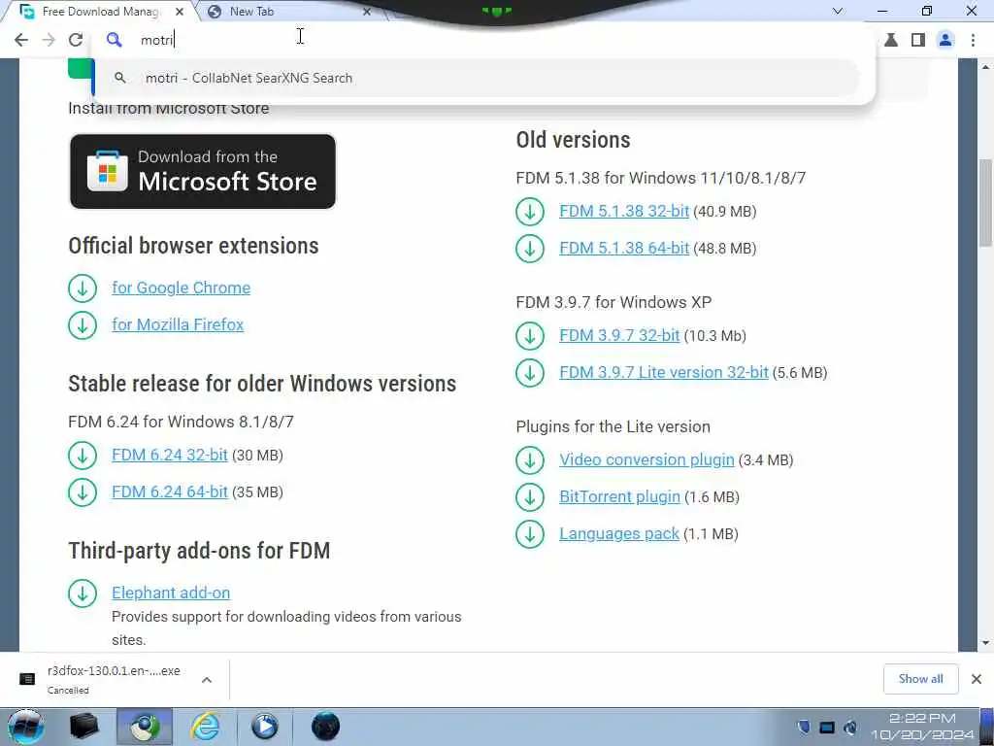This screenshot has width=994, height=746.
Task: Open the 'for Mozilla Firefox' extension link
Action: tap(178, 324)
